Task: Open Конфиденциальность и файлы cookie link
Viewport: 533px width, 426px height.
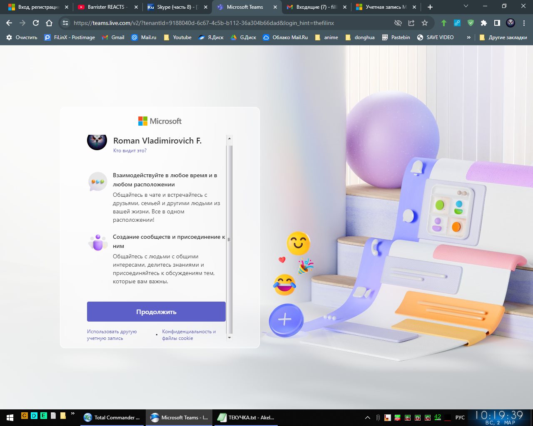Action: pos(189,335)
